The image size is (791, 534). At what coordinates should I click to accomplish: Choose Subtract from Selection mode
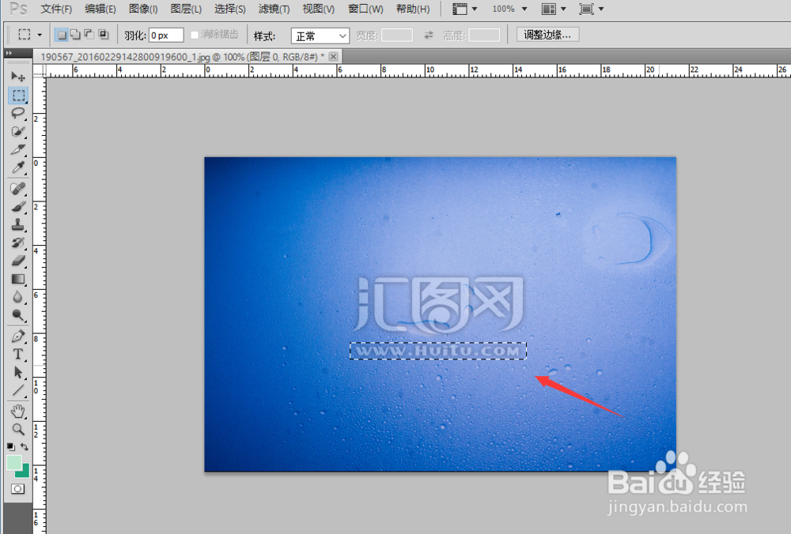click(89, 35)
